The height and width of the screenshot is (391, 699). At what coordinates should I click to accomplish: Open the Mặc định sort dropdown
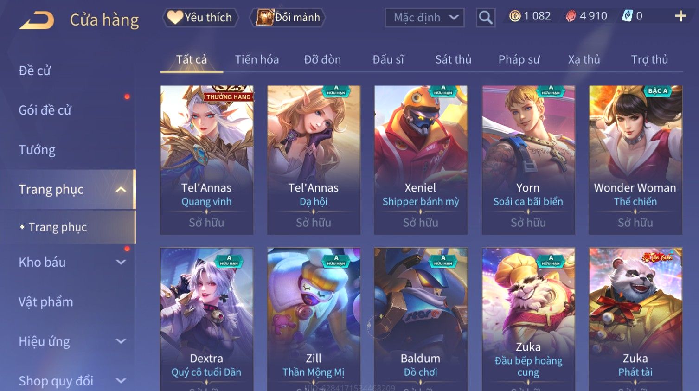[424, 18]
